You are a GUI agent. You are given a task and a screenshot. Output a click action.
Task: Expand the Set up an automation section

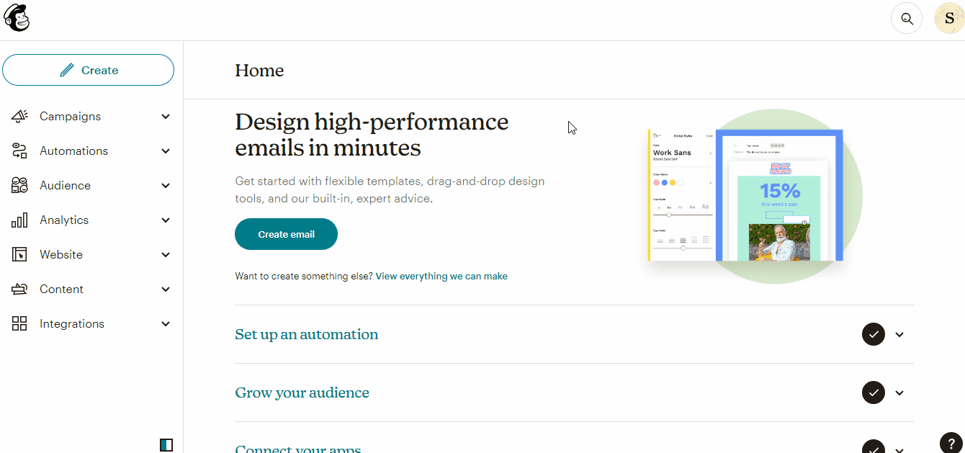pyautogui.click(x=899, y=334)
